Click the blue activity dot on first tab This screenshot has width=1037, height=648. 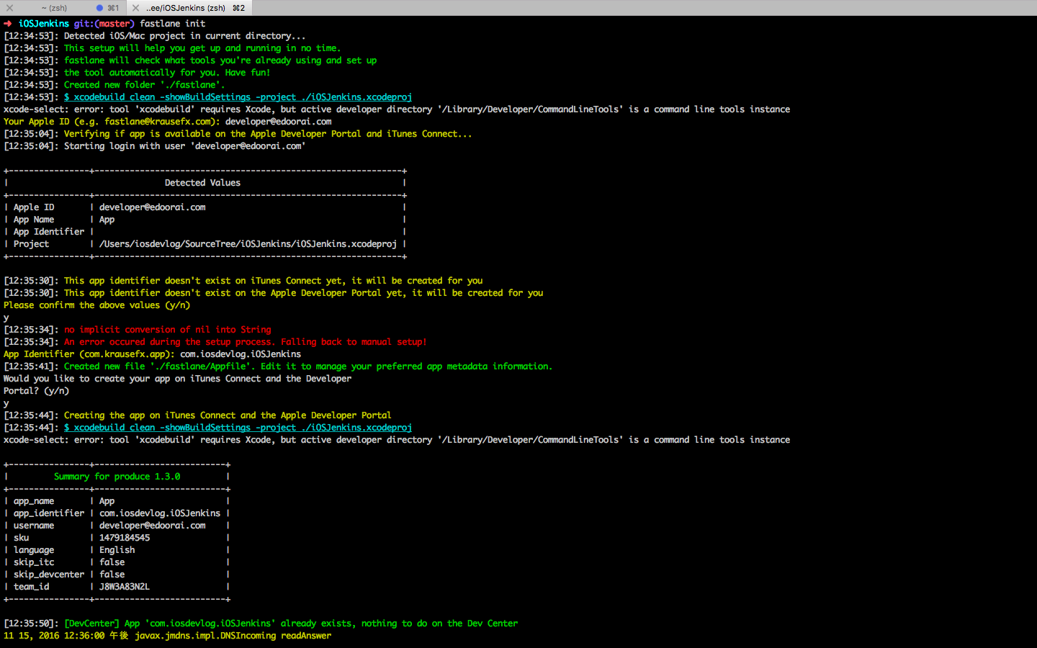(100, 8)
